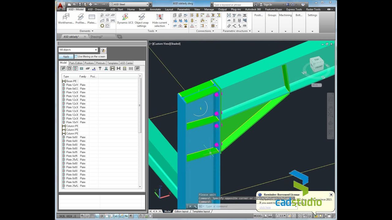This screenshot has width=392, height=220.
Task: Open Help with the question mark icon
Action: tap(303, 5)
